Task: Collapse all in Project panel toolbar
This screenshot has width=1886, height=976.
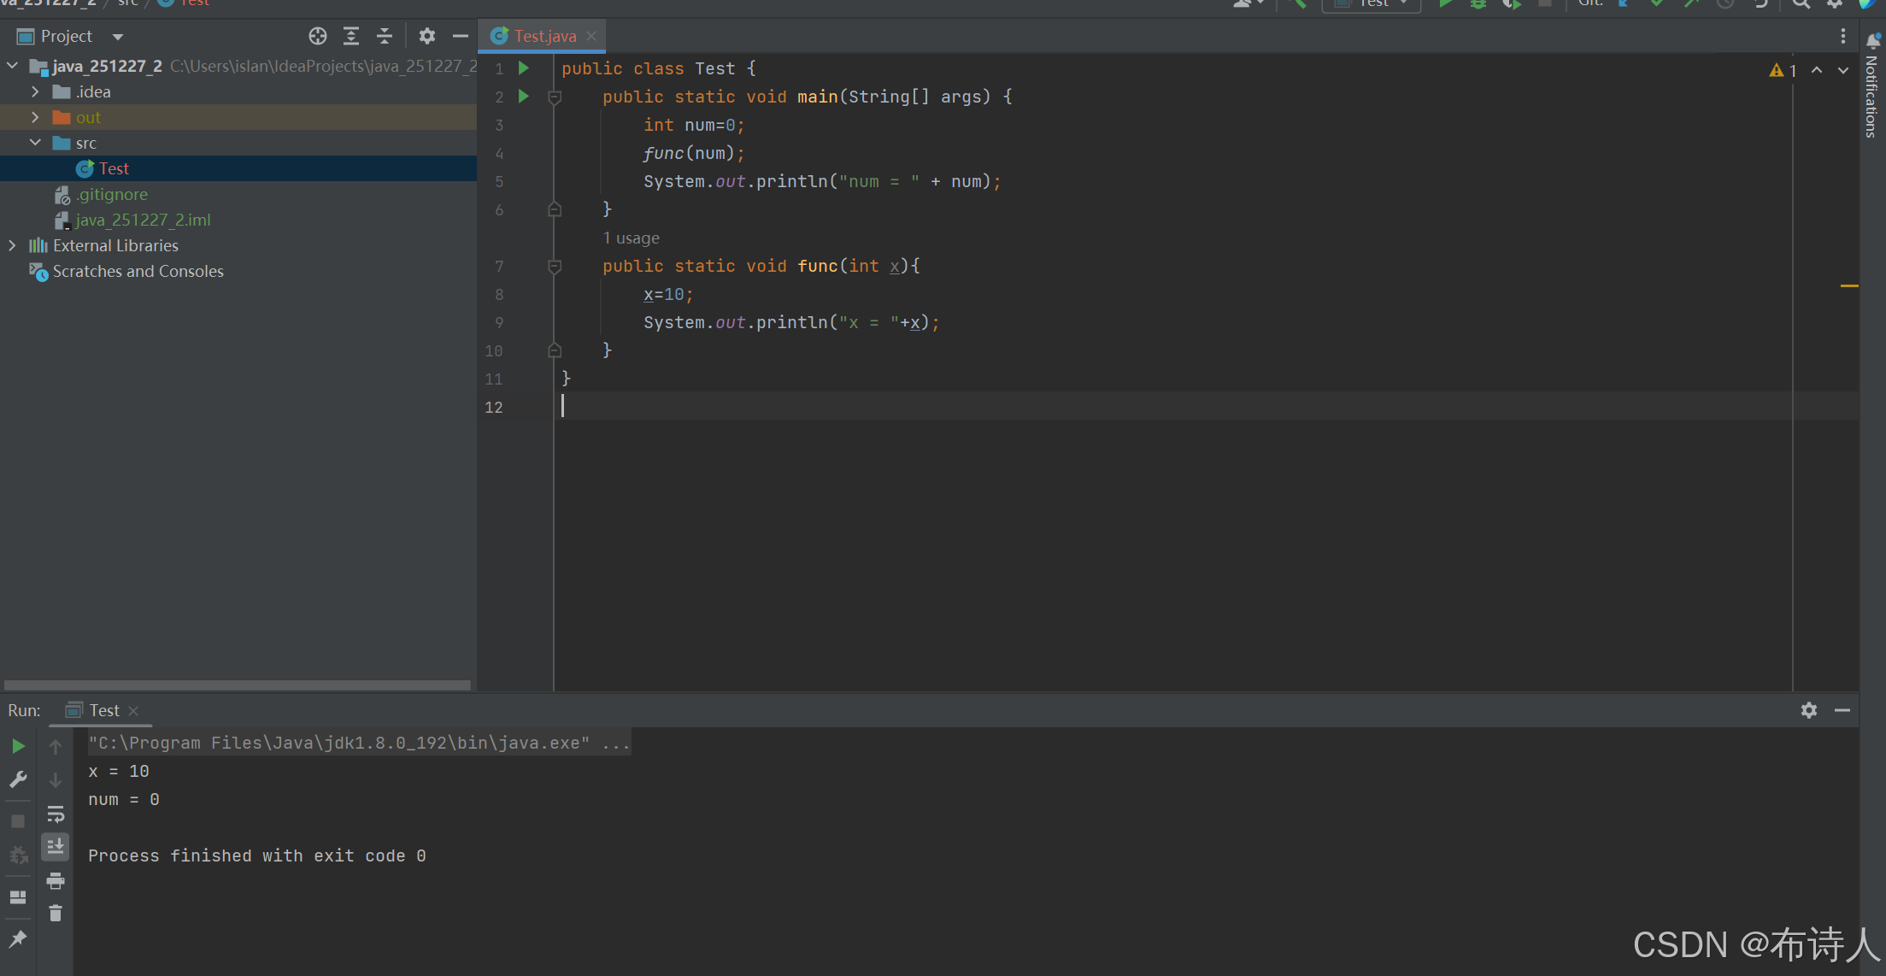Action: [385, 36]
